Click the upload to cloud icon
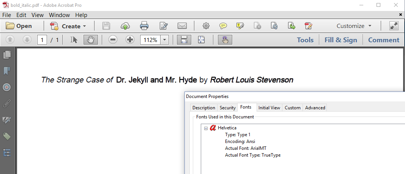 (125, 26)
